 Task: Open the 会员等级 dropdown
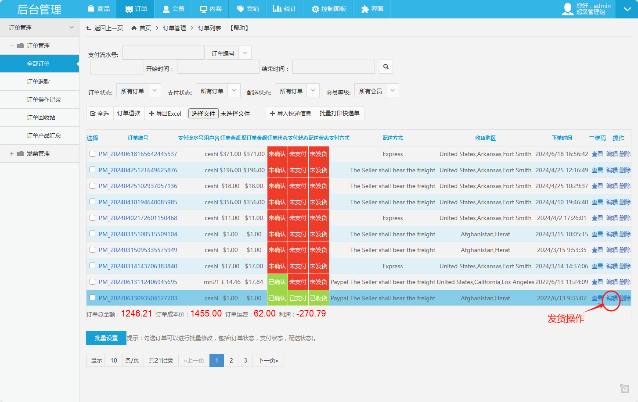point(376,91)
